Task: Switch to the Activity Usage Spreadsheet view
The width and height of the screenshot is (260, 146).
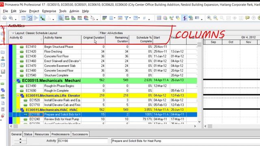Action: coord(36,18)
